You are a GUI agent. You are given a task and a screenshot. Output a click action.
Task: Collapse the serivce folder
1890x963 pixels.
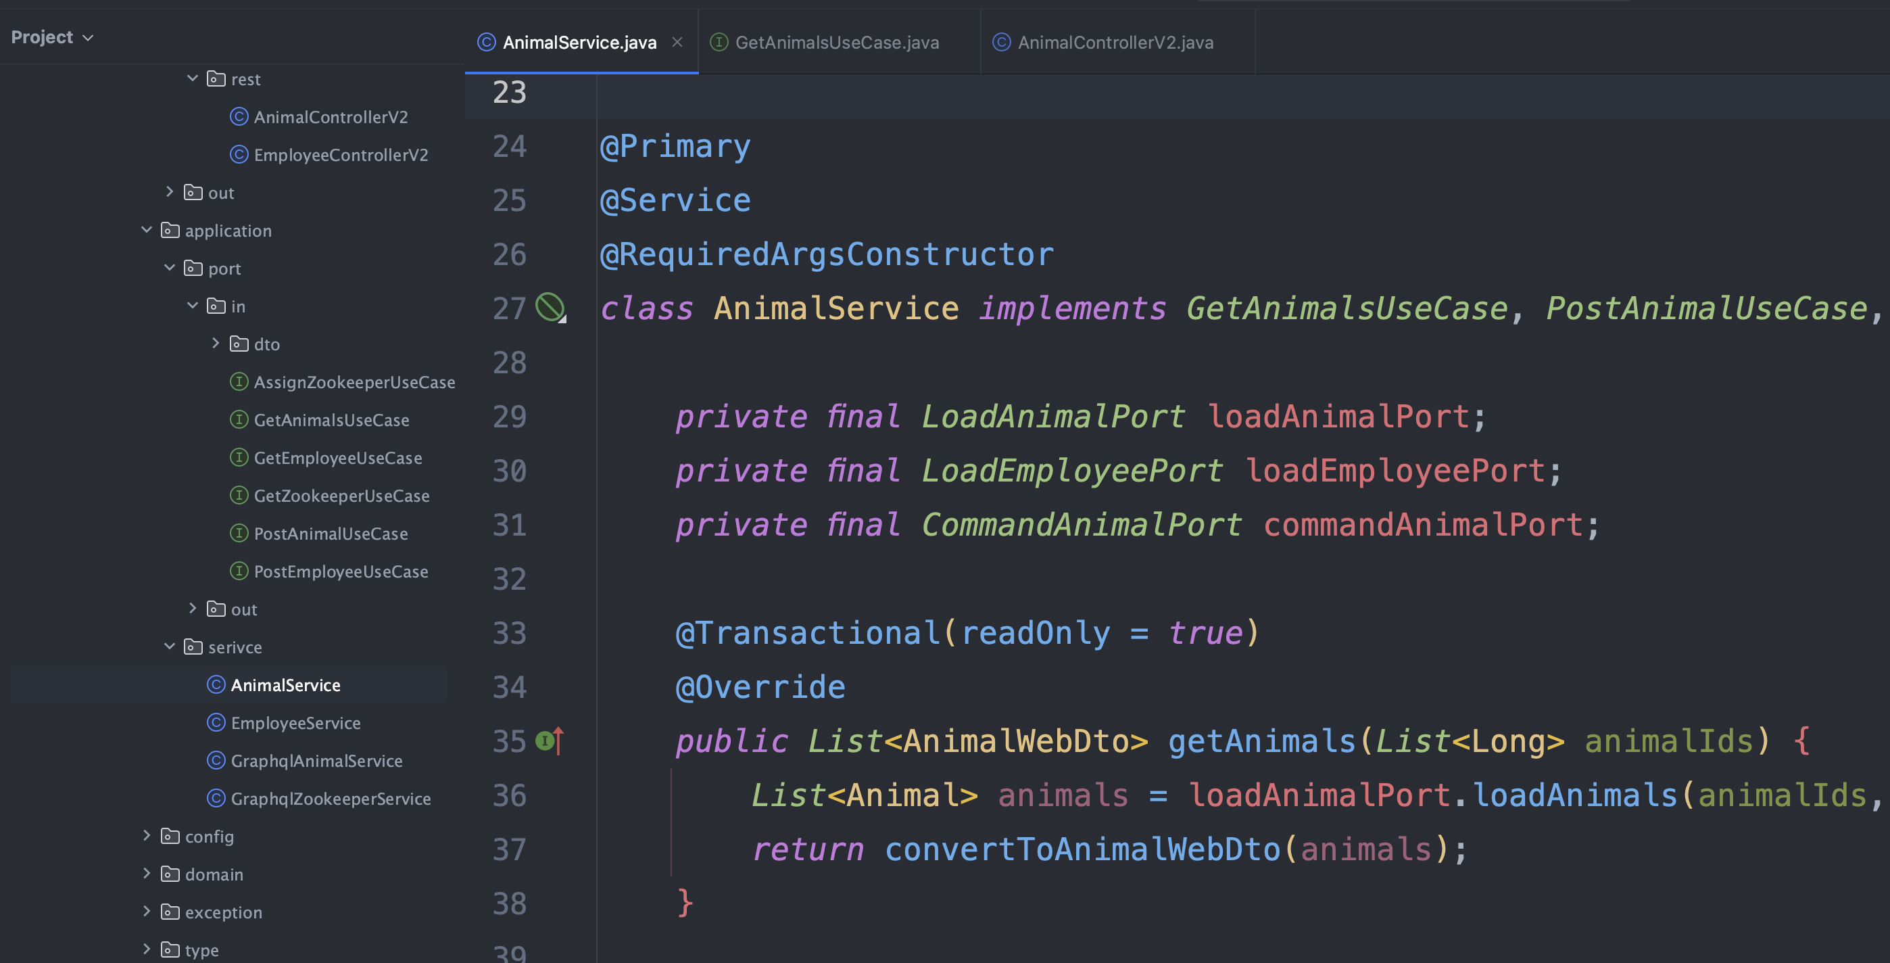pos(170,647)
